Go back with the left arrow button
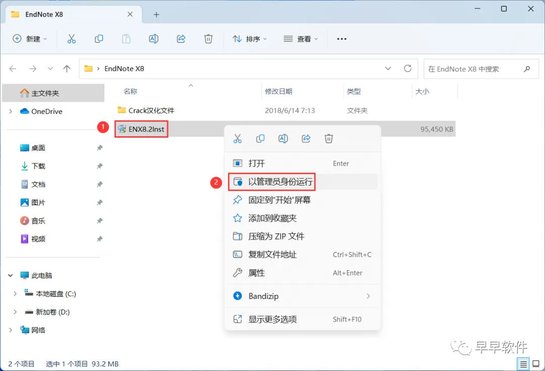545x371 pixels. tap(13, 69)
